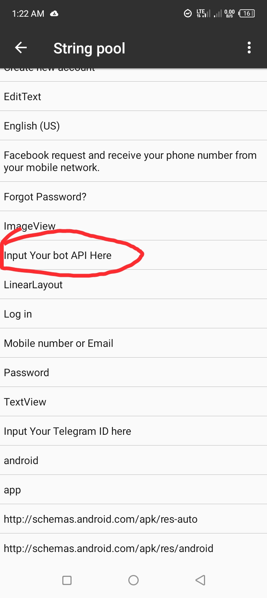Open the res-auto schema URL string

point(133,519)
